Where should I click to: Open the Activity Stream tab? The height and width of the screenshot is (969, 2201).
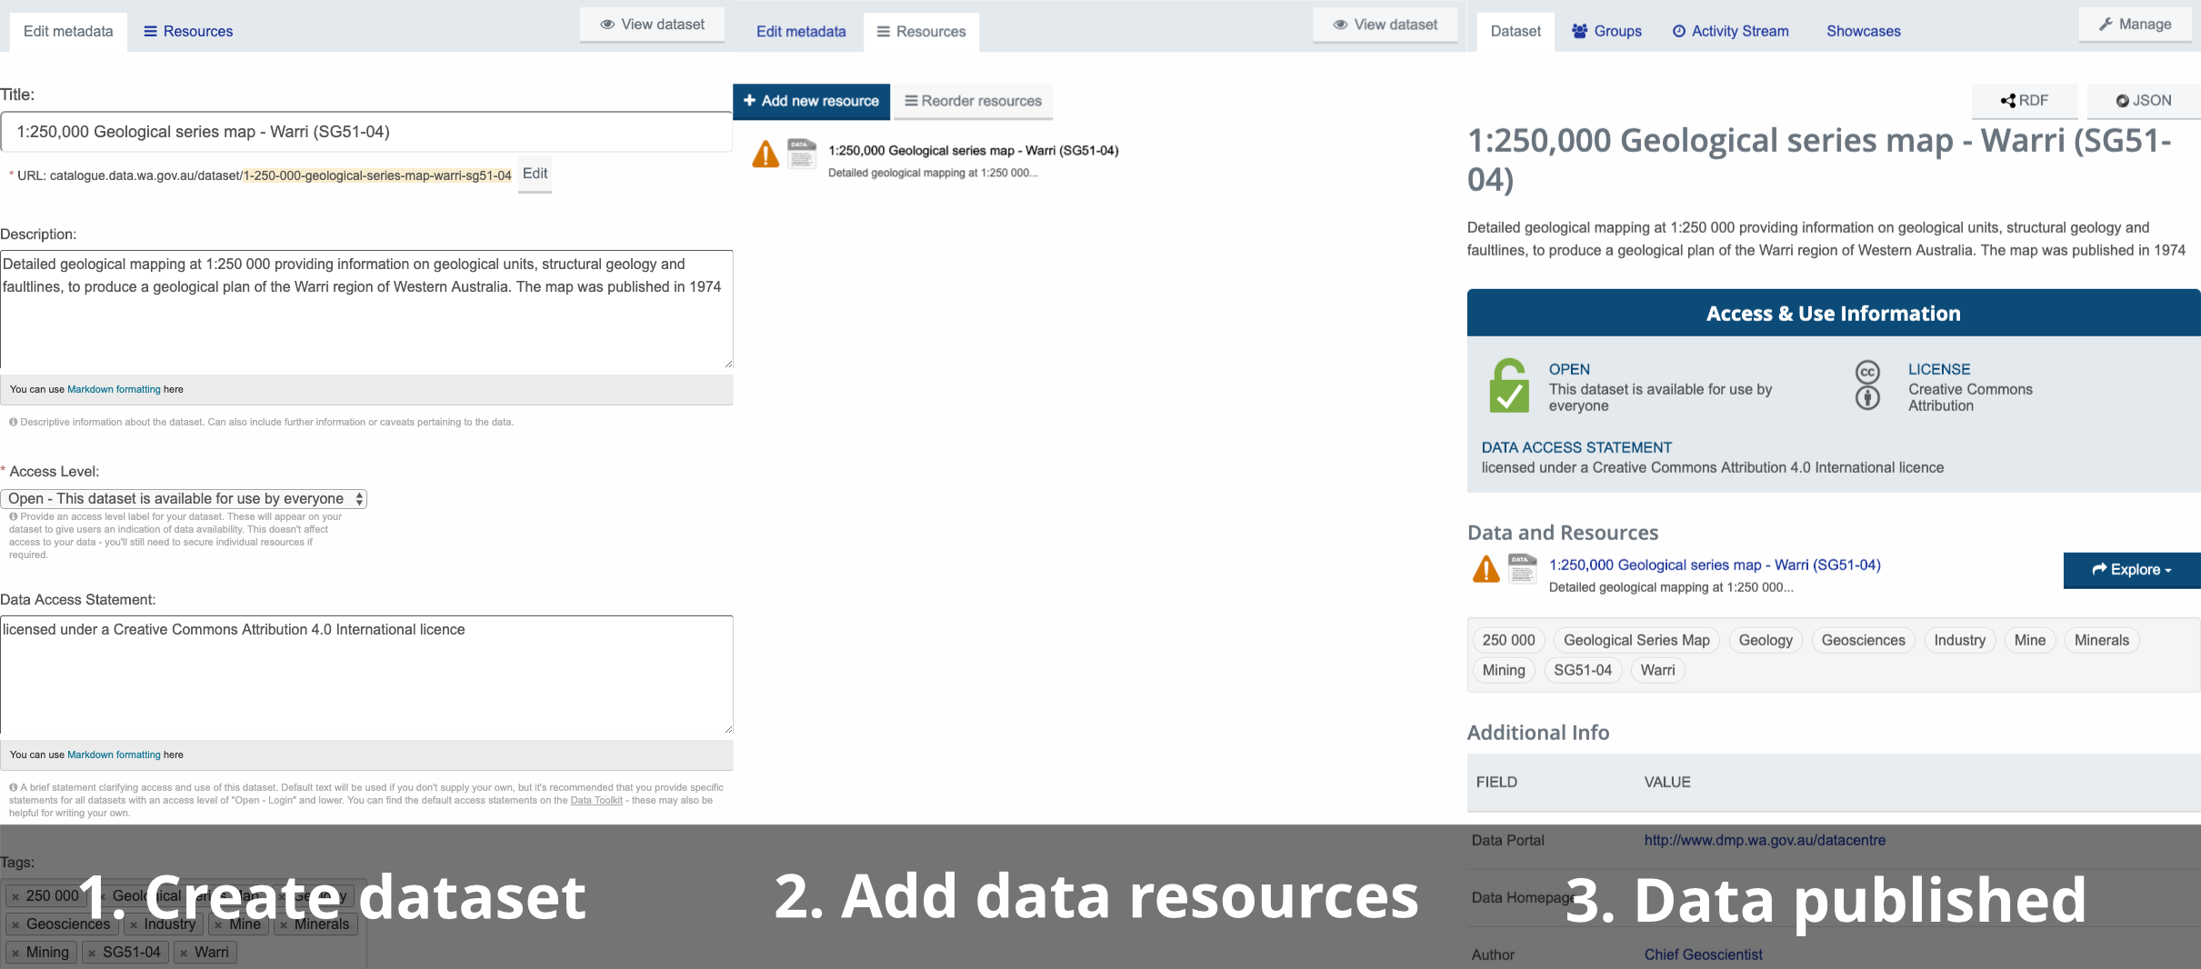click(1731, 32)
